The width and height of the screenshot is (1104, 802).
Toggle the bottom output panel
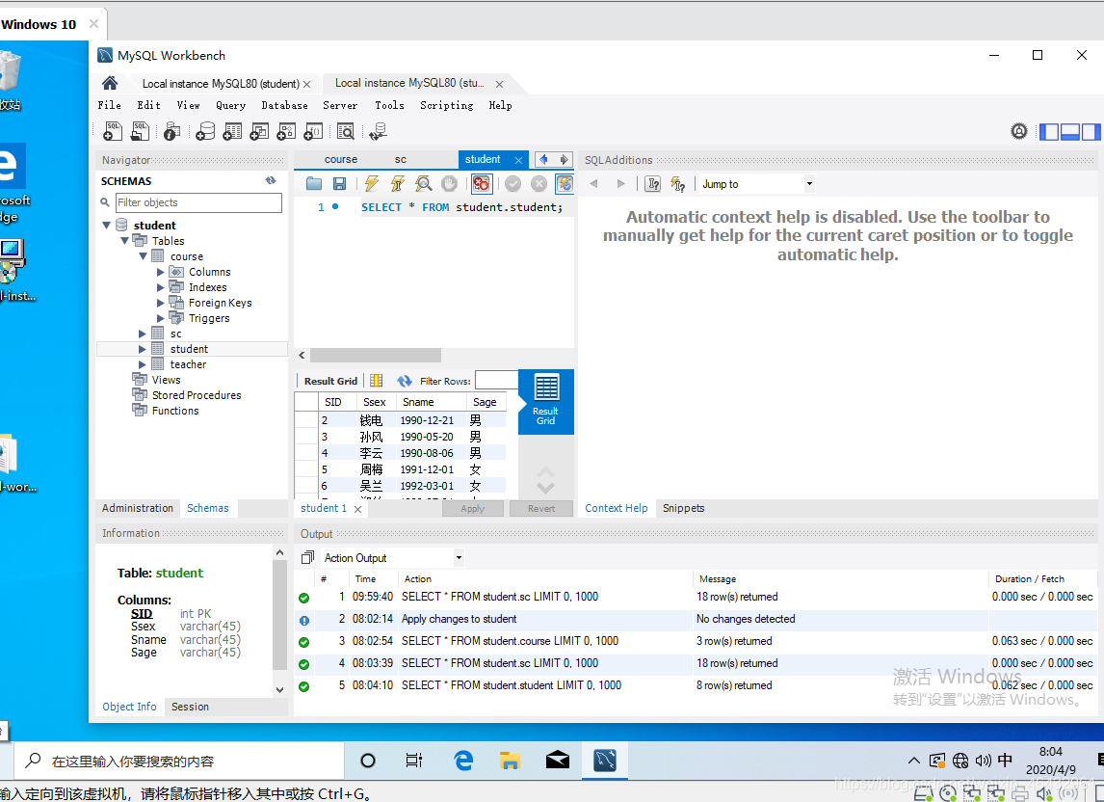pos(1070,131)
